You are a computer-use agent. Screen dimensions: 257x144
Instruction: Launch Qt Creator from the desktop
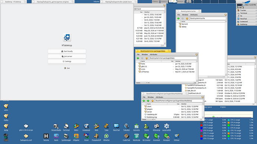pos(146,137)
